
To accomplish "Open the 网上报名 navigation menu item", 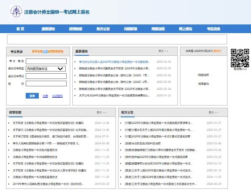I will tap(186, 29).
